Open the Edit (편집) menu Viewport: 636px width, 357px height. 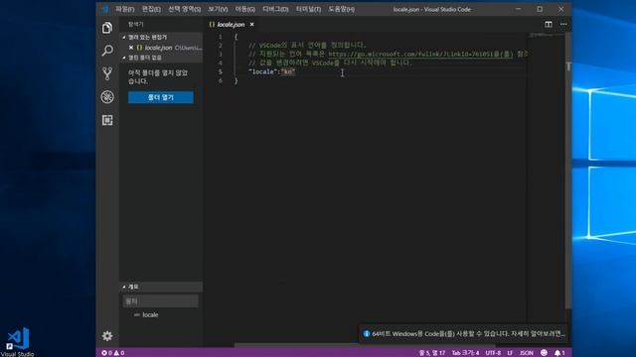click(x=151, y=9)
